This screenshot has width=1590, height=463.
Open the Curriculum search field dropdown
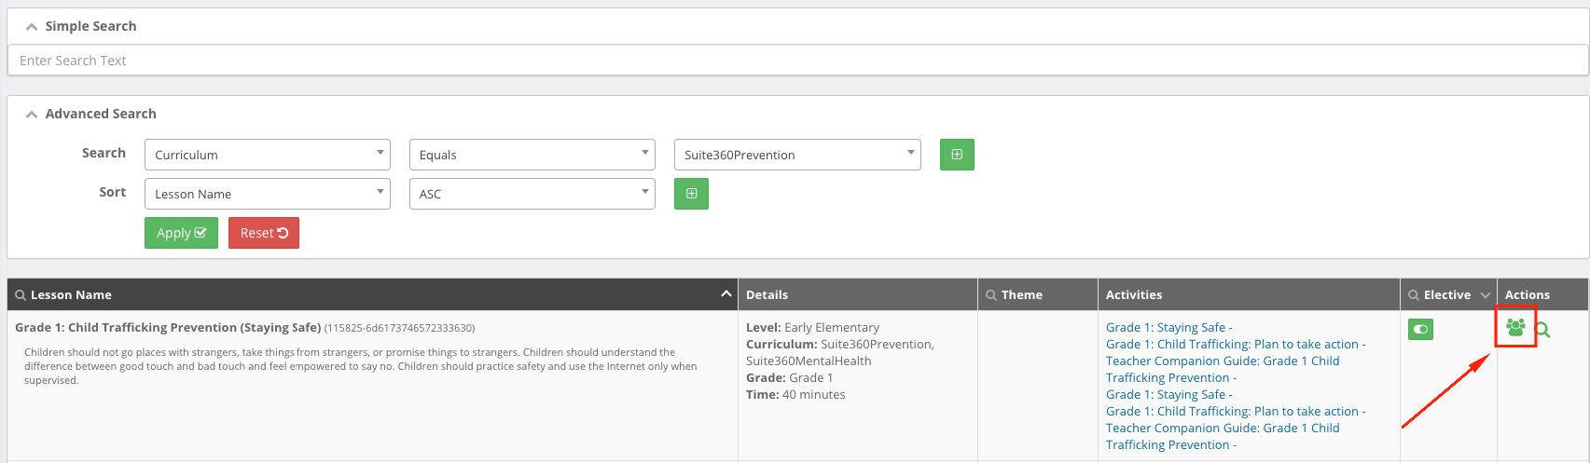pyautogui.click(x=268, y=155)
